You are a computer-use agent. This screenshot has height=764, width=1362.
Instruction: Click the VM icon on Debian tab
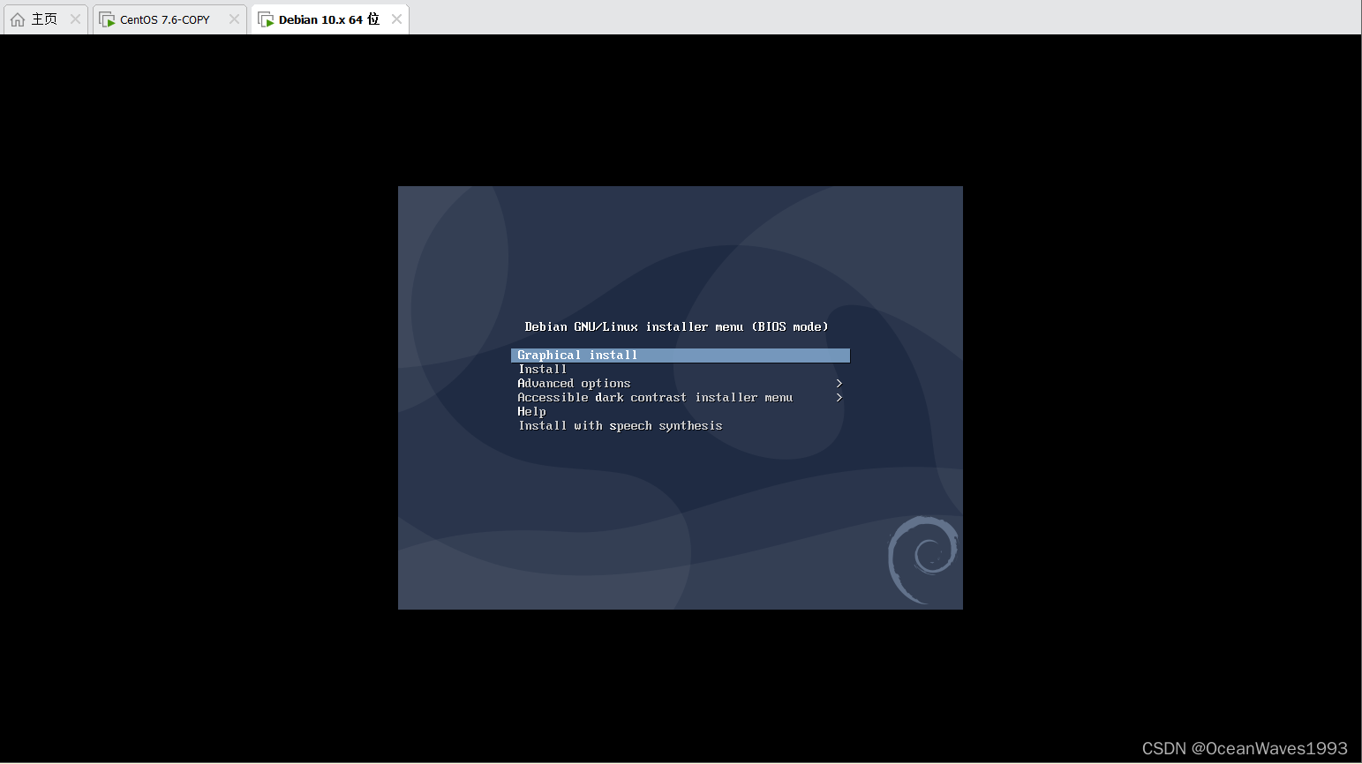266,19
